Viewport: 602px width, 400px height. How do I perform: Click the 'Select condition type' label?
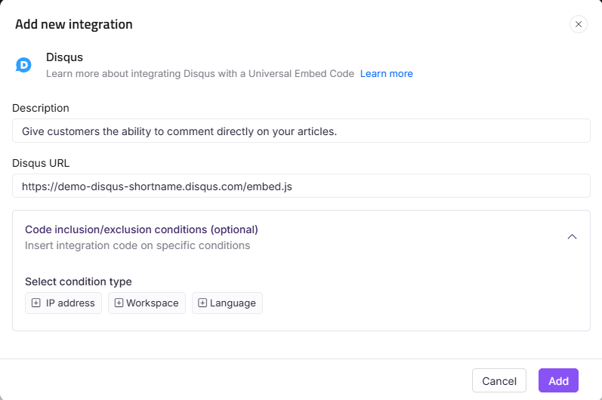pyautogui.click(x=79, y=282)
